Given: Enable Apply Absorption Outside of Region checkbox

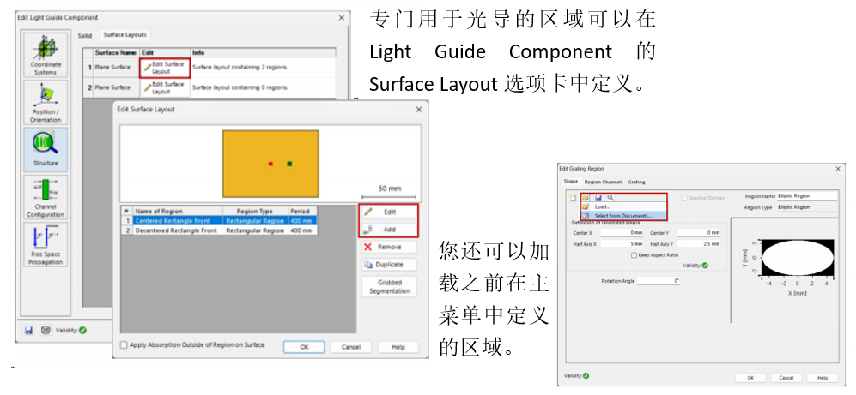Looking at the screenshot, I should (x=124, y=345).
